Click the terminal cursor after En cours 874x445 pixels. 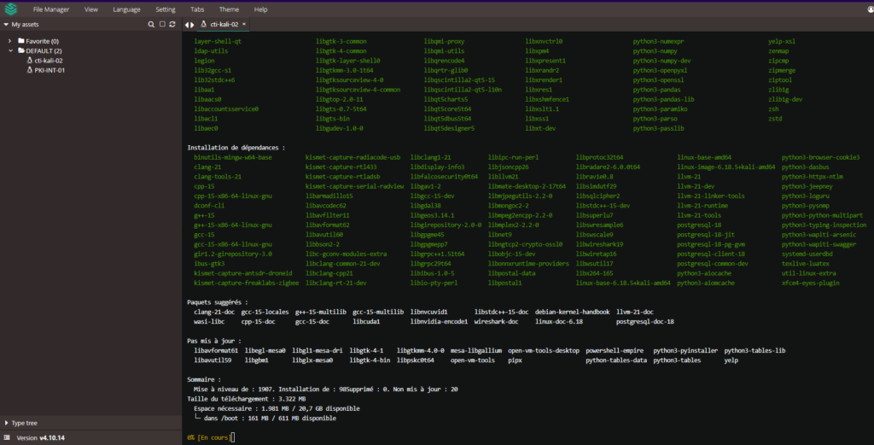[x=232, y=437]
